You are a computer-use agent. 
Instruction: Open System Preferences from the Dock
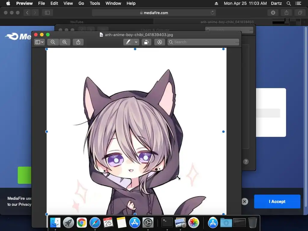(148, 223)
